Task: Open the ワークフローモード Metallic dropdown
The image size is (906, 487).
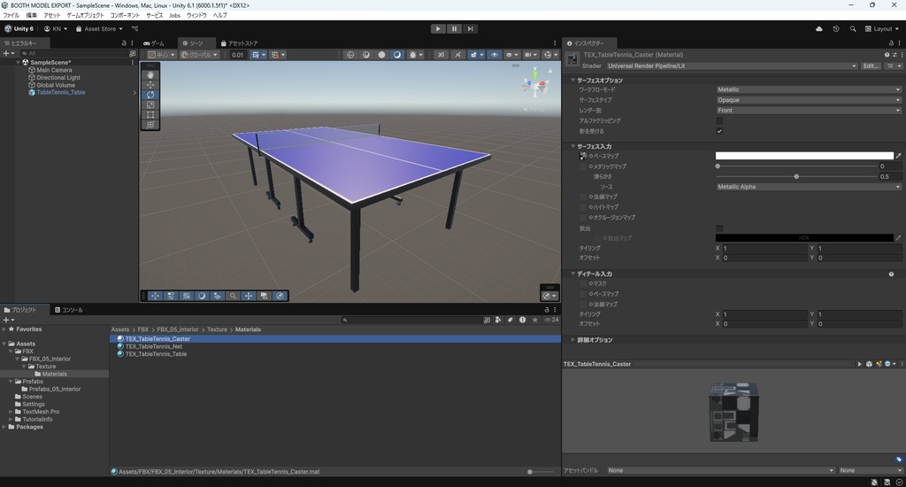Action: click(x=809, y=89)
